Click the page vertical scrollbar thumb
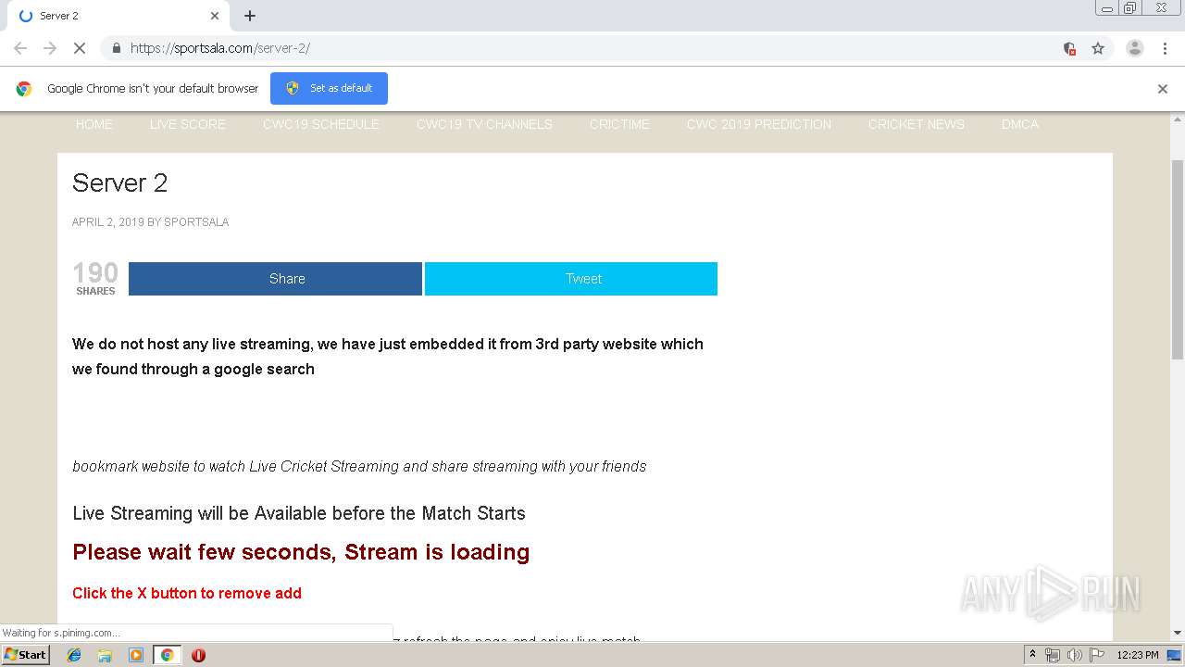1185x667 pixels. [1178, 259]
